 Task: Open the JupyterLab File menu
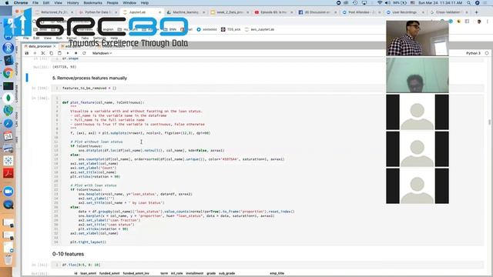point(26,38)
